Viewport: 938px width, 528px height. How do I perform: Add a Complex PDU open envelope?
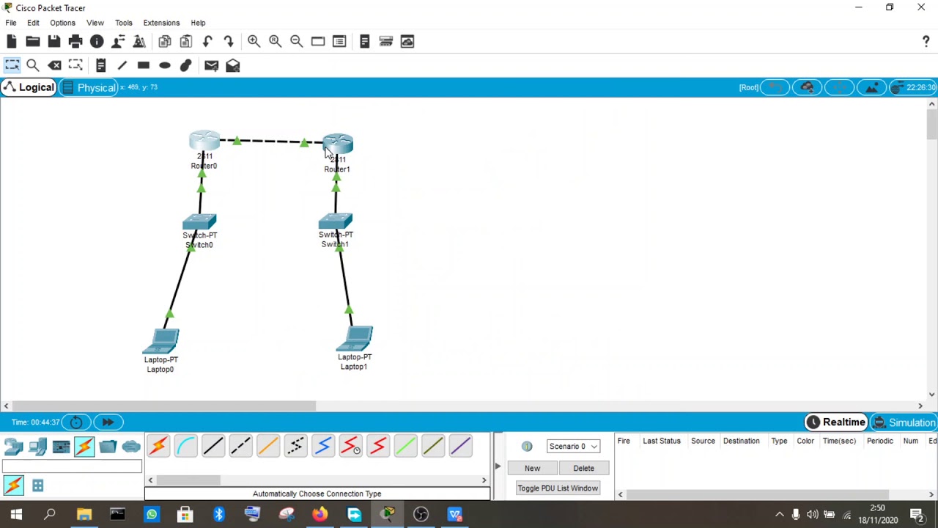click(232, 66)
